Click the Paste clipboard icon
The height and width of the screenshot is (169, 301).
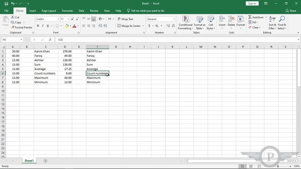click(x=6, y=20)
